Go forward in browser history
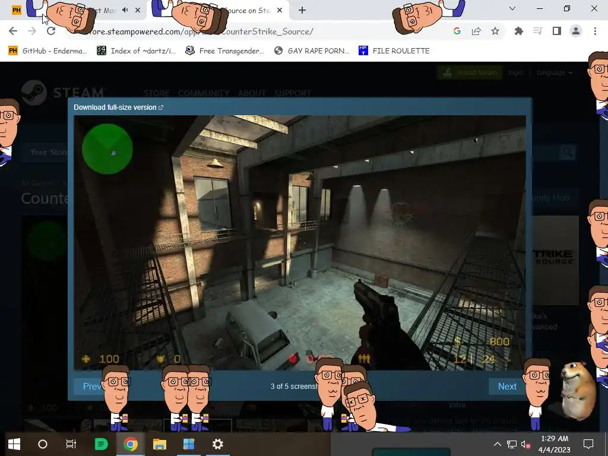The width and height of the screenshot is (608, 456). [32, 31]
